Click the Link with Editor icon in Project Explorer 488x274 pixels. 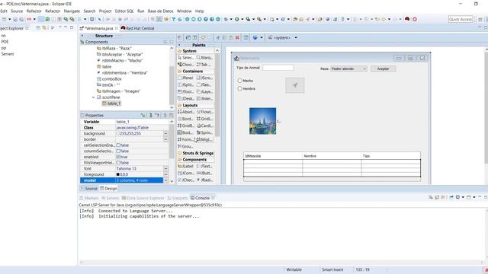(44, 28)
